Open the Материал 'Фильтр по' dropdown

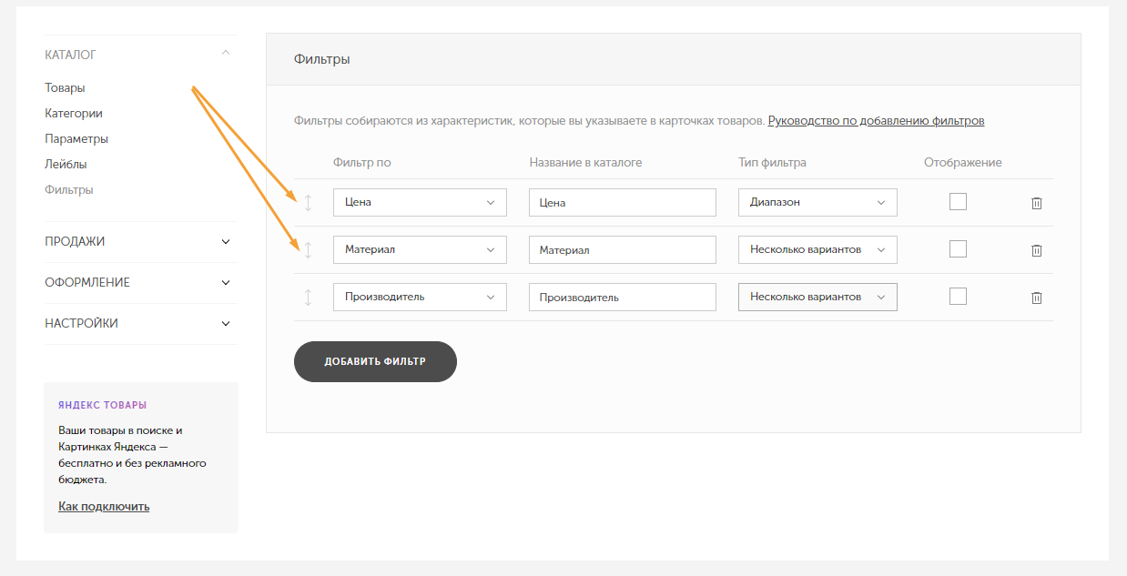tap(420, 249)
